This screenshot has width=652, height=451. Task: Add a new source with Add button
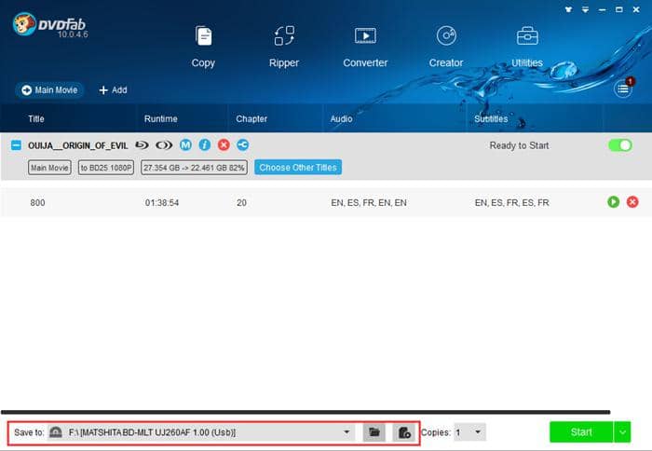pos(113,89)
